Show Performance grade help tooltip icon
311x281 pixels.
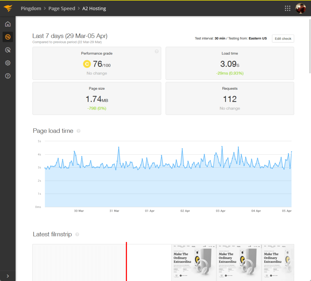pos(156,51)
